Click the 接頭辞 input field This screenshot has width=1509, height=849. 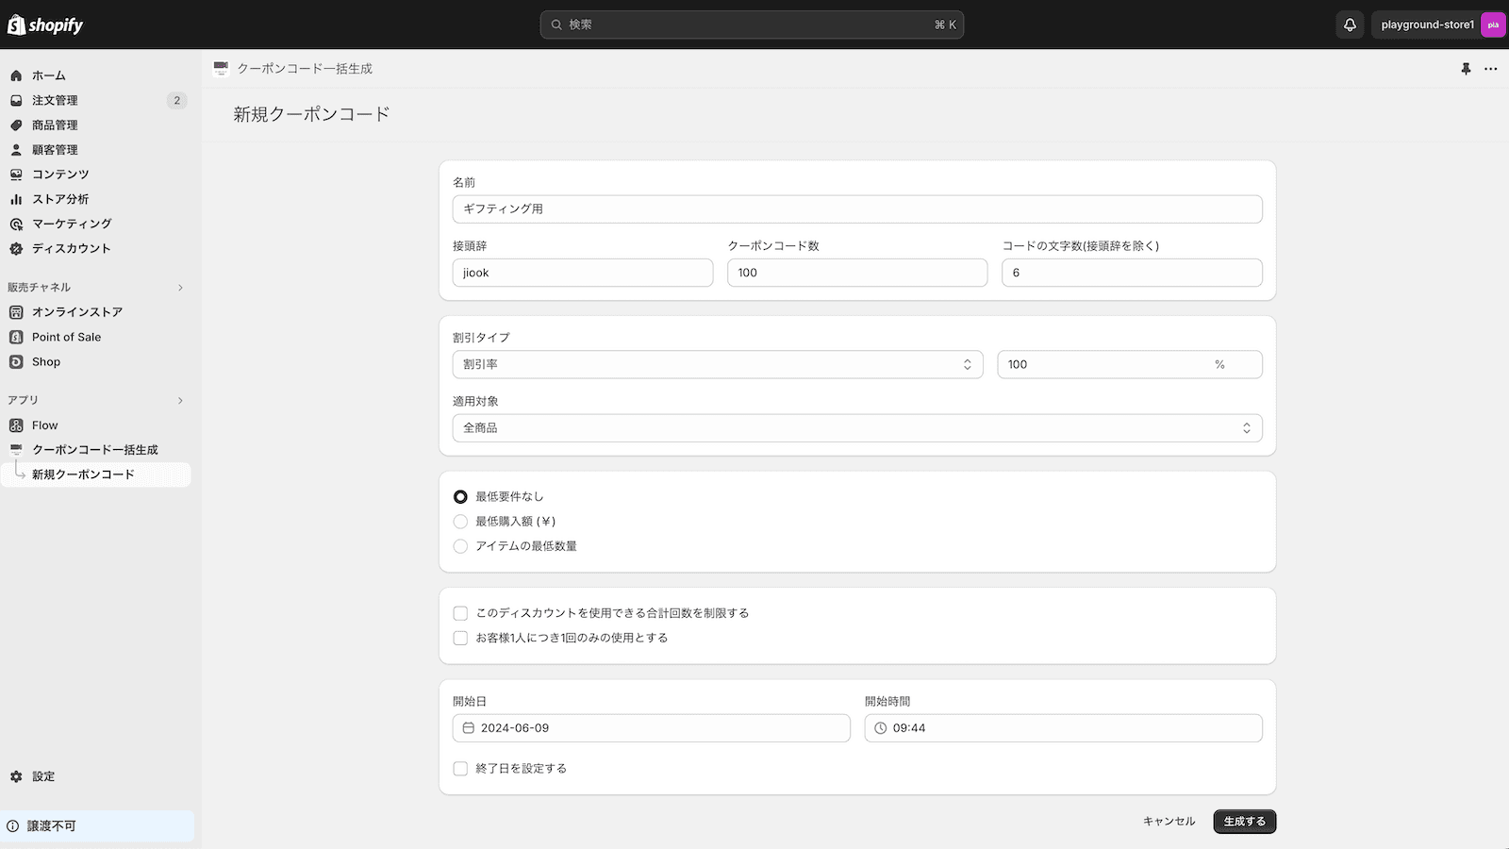(582, 273)
